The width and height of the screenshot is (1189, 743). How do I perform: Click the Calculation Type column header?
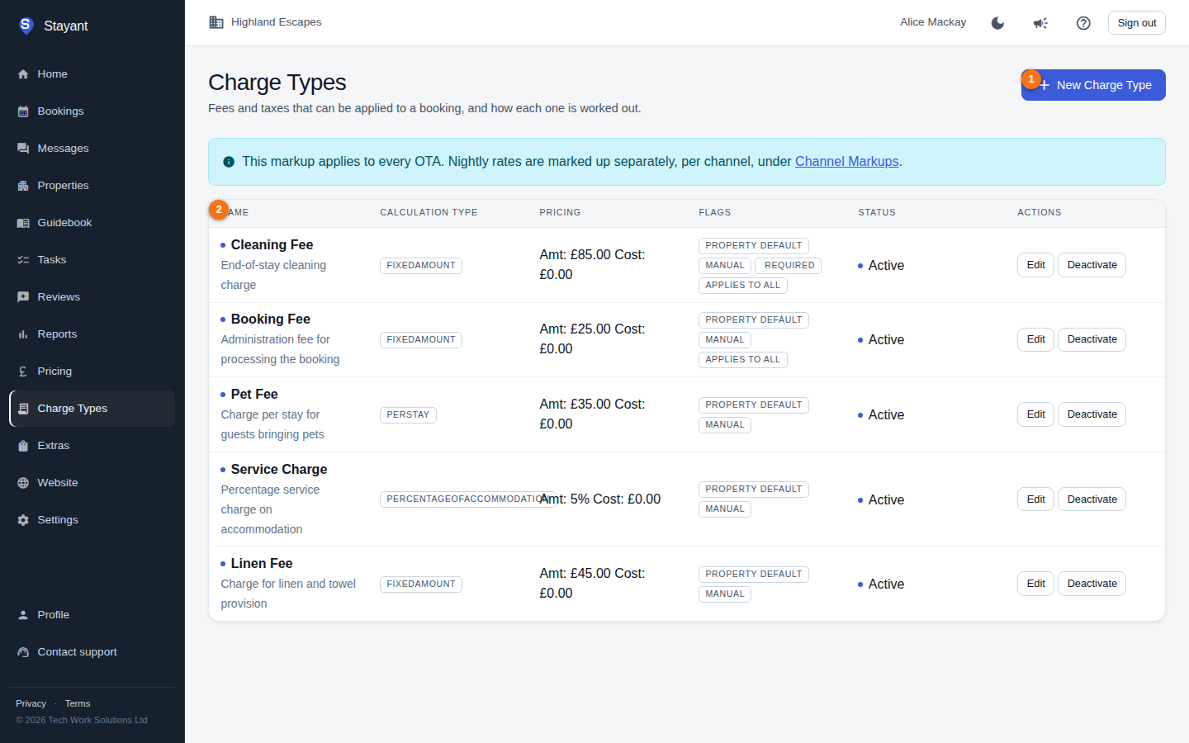click(429, 213)
